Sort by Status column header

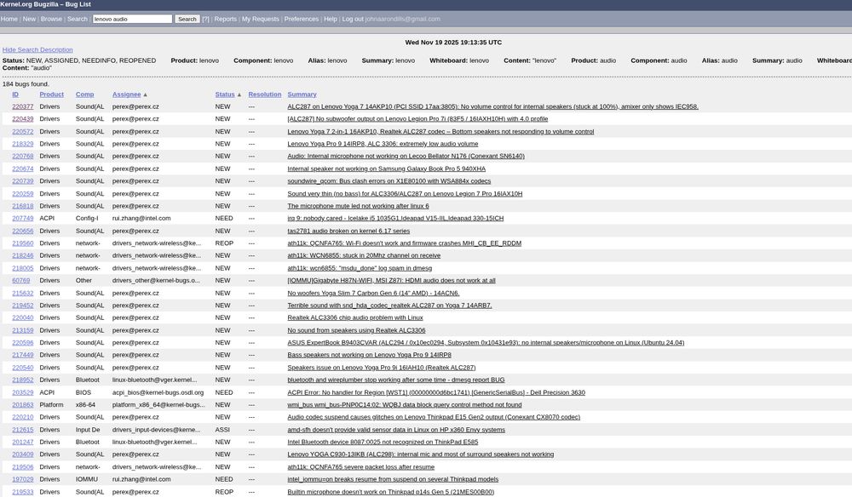click(225, 94)
